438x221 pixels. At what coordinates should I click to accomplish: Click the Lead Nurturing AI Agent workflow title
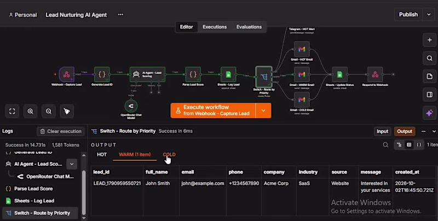point(76,15)
